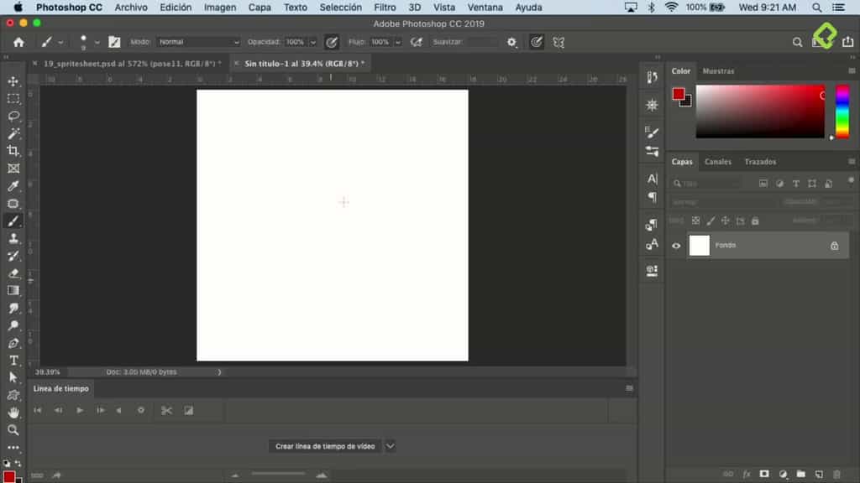Hide the Fondo layer visibility eye
This screenshot has width=860, height=483.
pos(676,246)
